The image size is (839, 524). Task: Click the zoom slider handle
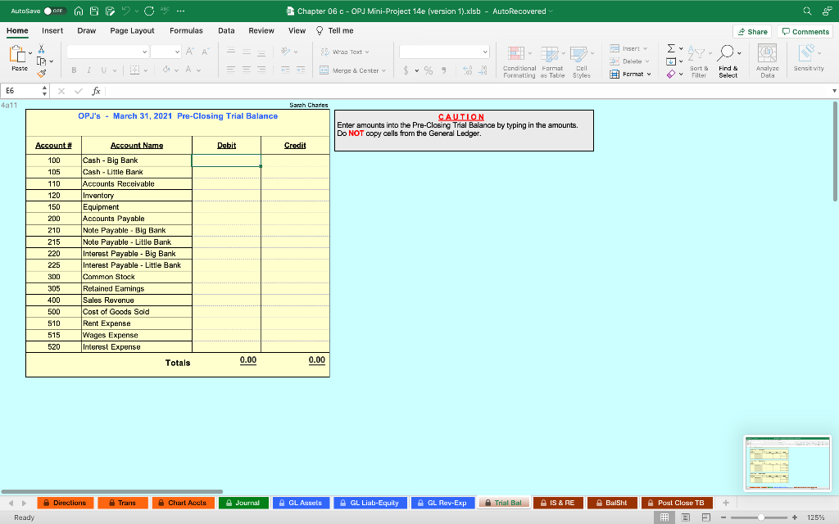[761, 517]
